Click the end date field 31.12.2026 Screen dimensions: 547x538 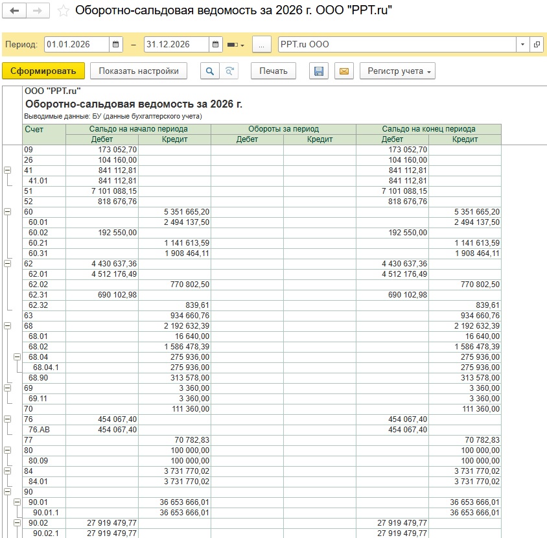point(176,45)
